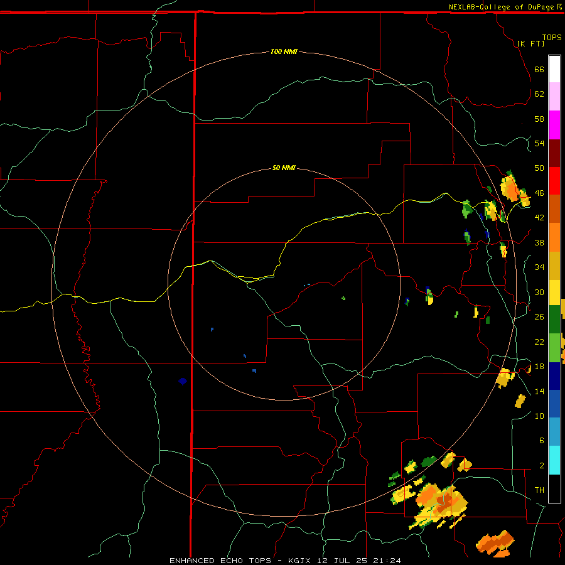Click the magenta 58 kft legend swatch

pos(554,125)
